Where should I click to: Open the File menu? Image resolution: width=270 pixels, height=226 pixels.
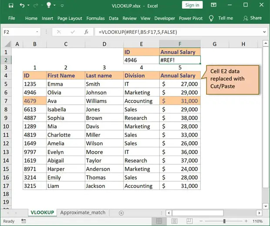[11, 18]
